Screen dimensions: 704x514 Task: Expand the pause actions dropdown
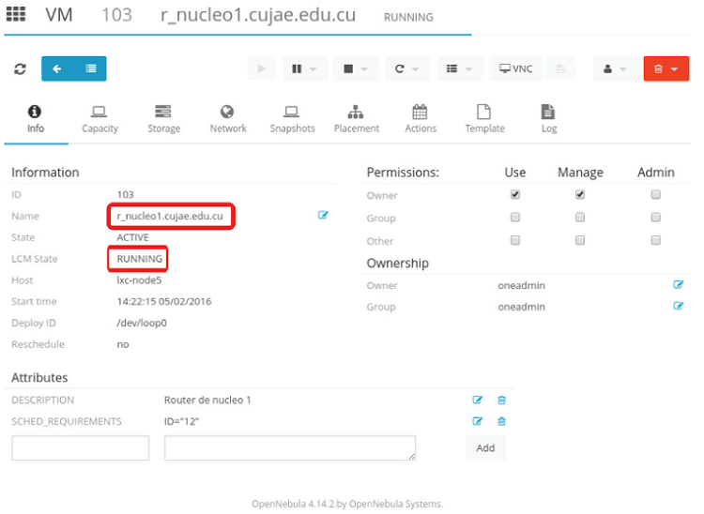(304, 69)
